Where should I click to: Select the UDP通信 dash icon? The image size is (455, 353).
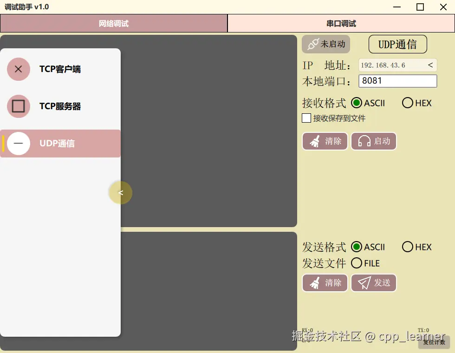[18, 144]
